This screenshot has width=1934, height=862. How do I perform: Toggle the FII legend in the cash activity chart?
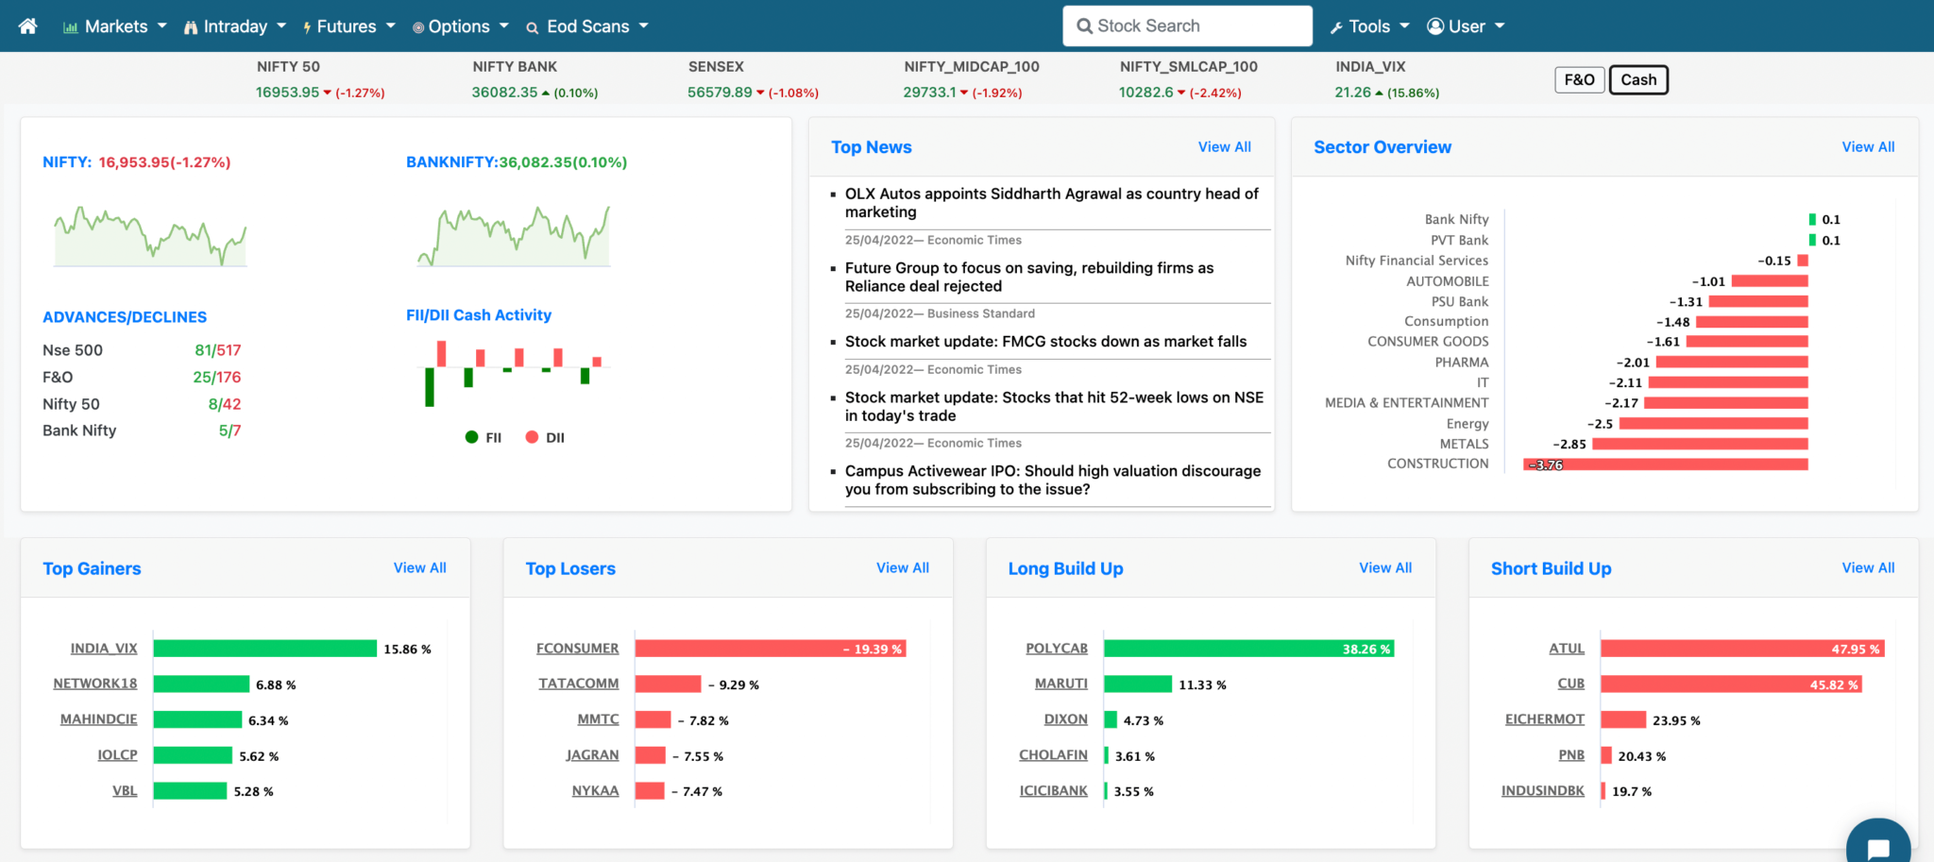483,437
